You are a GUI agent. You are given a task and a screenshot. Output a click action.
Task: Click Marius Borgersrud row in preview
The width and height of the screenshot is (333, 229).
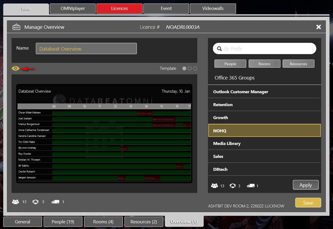(x=104, y=124)
